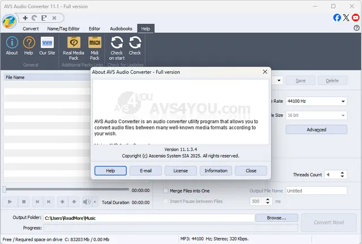The height and width of the screenshot is (244, 362).
Task: Open the Our Site web icon
Action: (47, 44)
